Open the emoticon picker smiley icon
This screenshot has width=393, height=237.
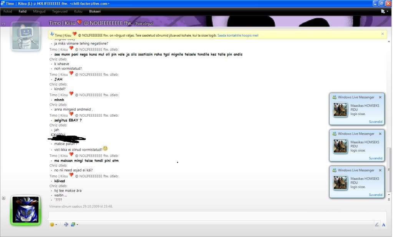tap(52, 224)
